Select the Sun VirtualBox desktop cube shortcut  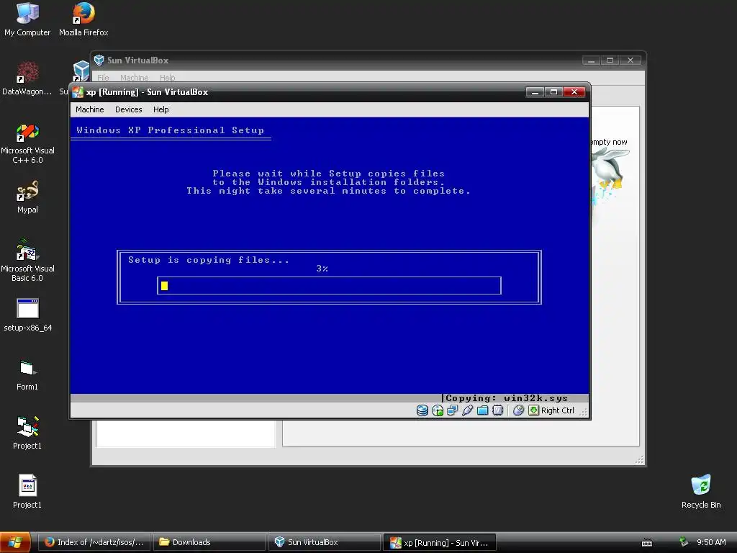click(81, 71)
